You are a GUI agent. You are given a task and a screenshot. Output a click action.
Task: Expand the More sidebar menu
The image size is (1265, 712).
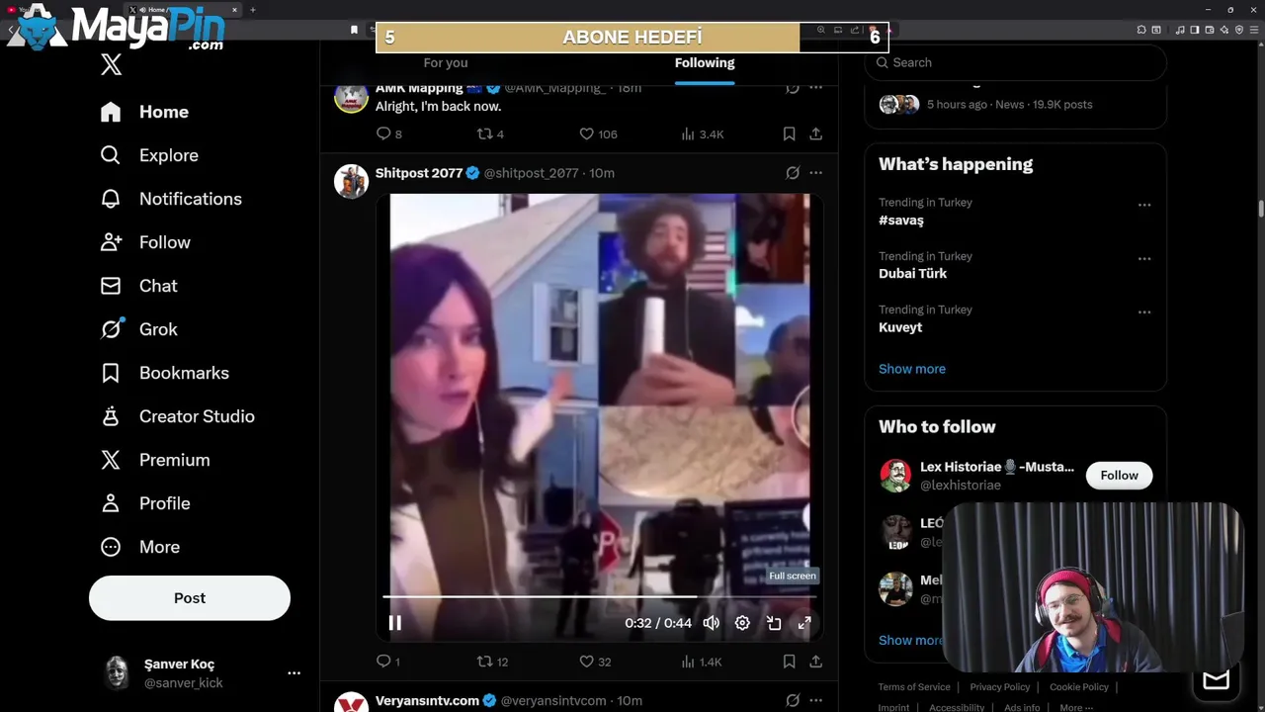tap(140, 547)
